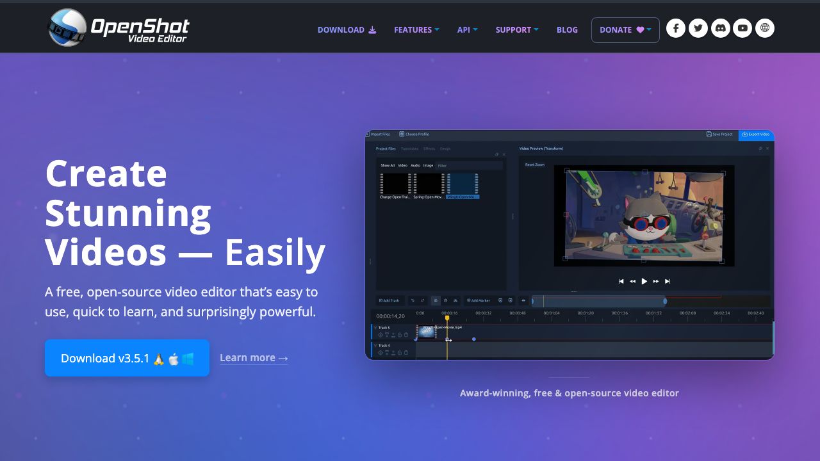Click the undo arrow in the timeline toolbar

413,300
